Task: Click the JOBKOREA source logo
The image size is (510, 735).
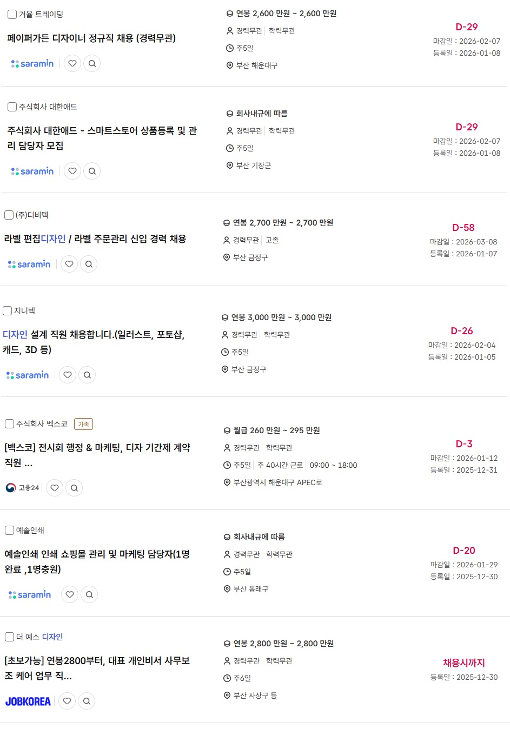Action: [x=28, y=701]
